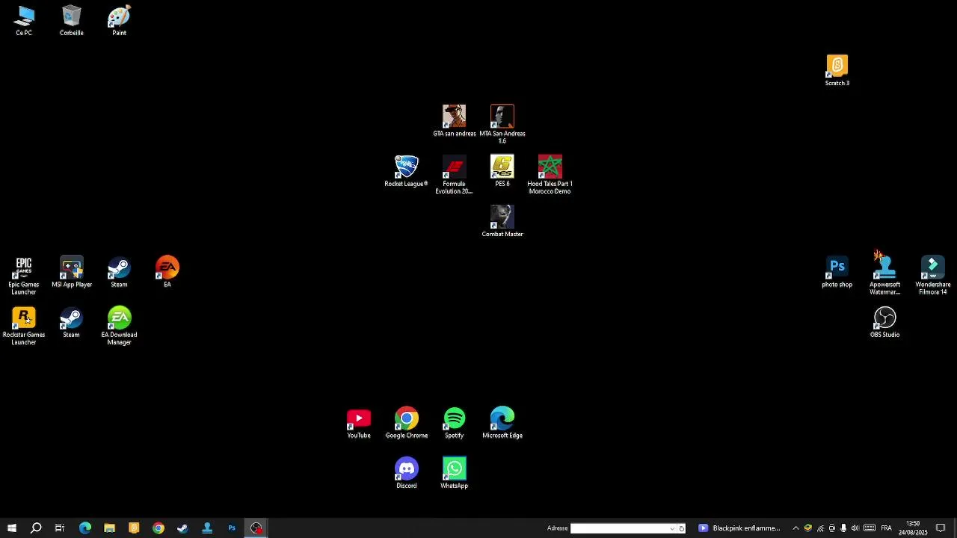Open the Blackpink enflamme news widget
Screen dimensions: 957x538
[739, 528]
